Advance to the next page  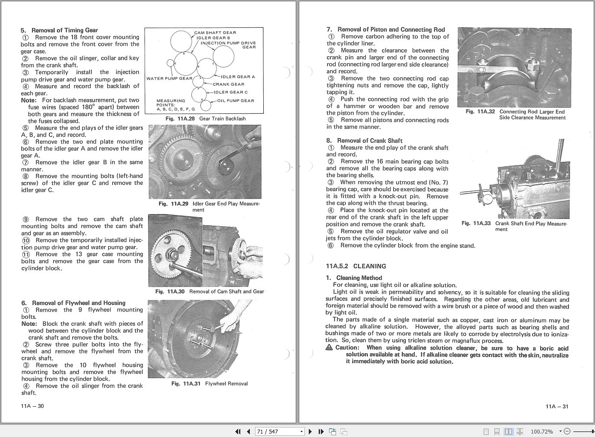coord(310,431)
